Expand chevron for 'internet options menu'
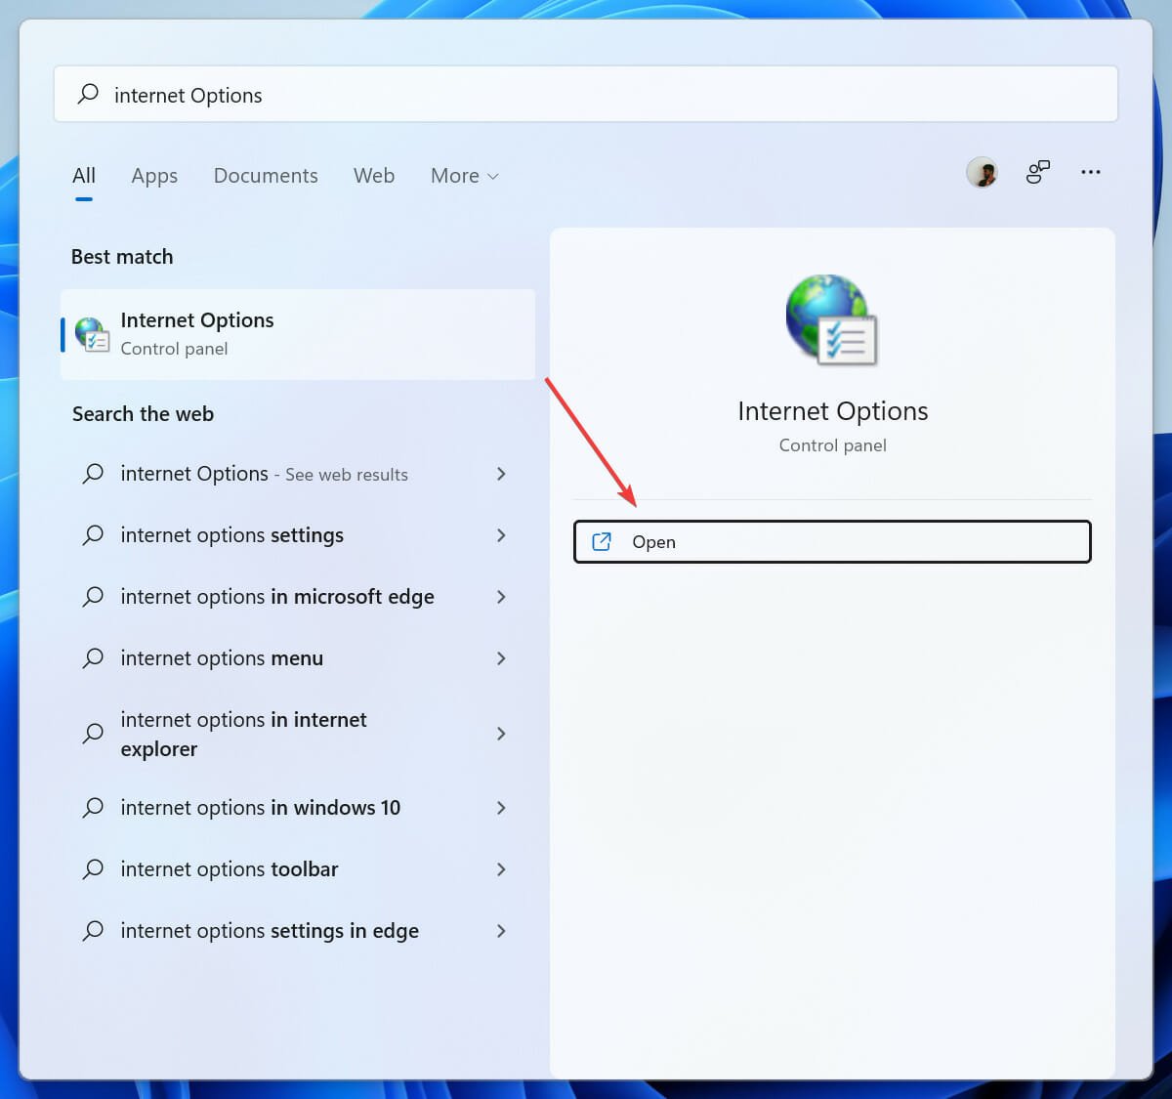 pyautogui.click(x=501, y=658)
